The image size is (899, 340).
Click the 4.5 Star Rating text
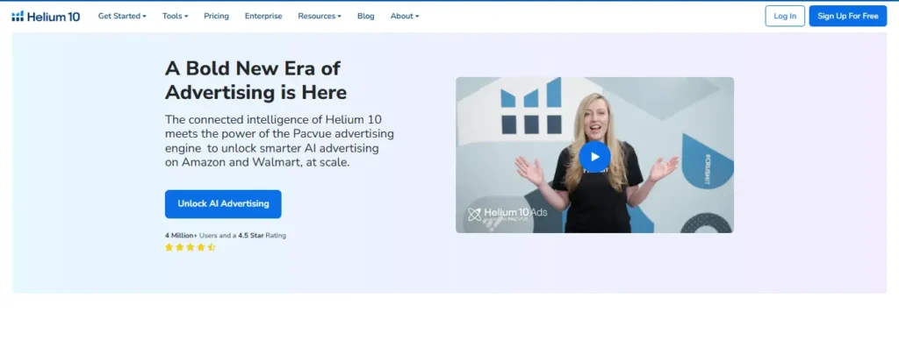[262, 235]
